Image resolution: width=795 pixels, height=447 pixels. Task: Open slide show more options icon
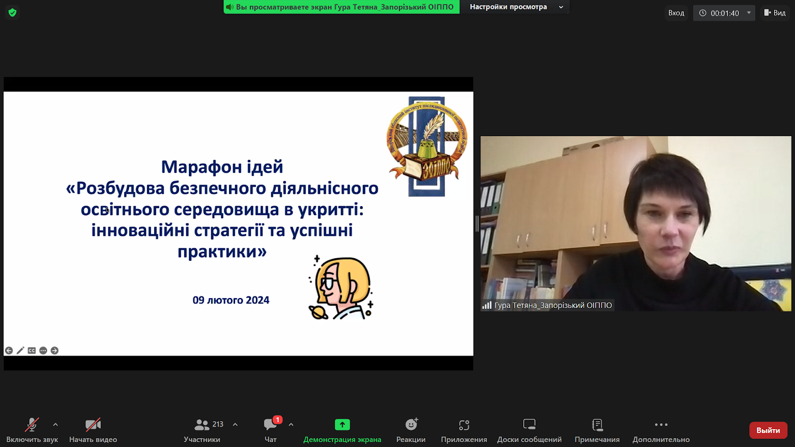coord(43,351)
